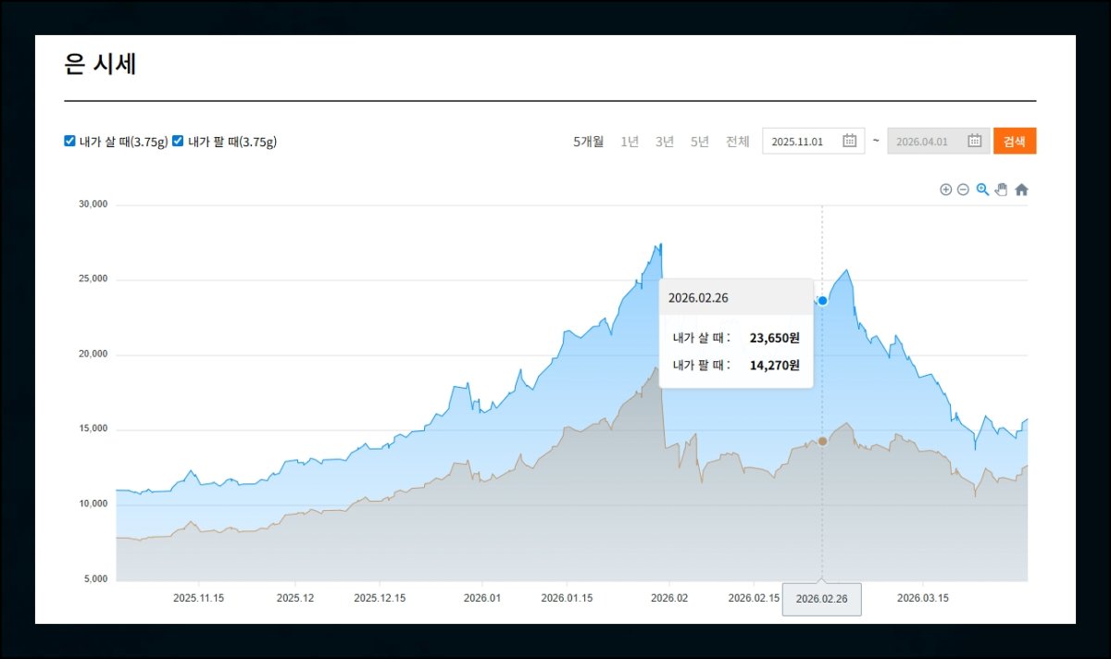Image resolution: width=1111 pixels, height=659 pixels.
Task: Click the y-axis label 15,000
Action: [94, 429]
